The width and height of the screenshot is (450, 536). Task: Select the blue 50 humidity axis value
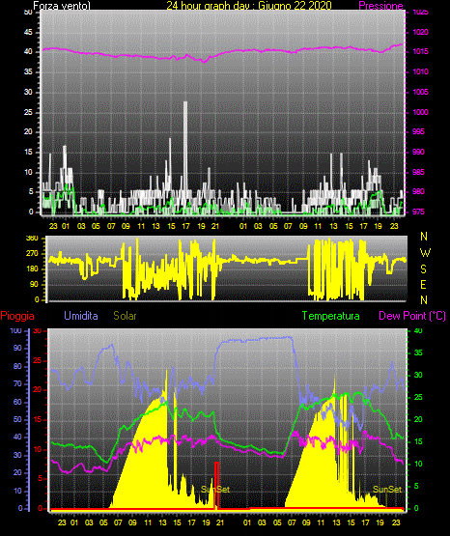click(x=17, y=419)
